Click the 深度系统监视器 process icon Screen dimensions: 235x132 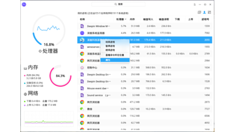pyautogui.click(x=82, y=33)
